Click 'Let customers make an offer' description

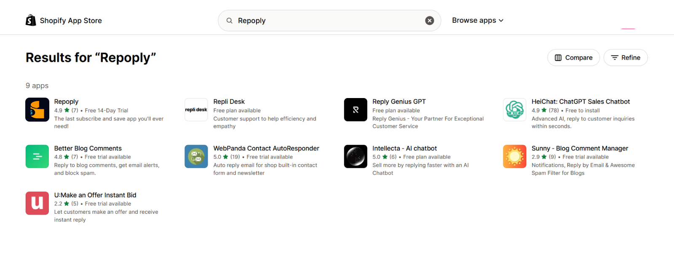coord(106,216)
